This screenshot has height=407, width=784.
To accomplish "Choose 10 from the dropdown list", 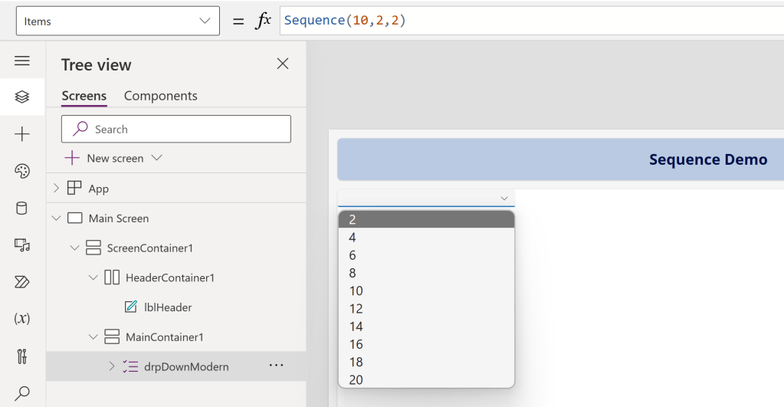I will pos(356,291).
